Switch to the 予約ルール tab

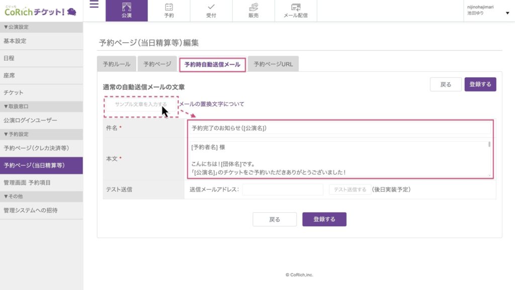point(116,64)
